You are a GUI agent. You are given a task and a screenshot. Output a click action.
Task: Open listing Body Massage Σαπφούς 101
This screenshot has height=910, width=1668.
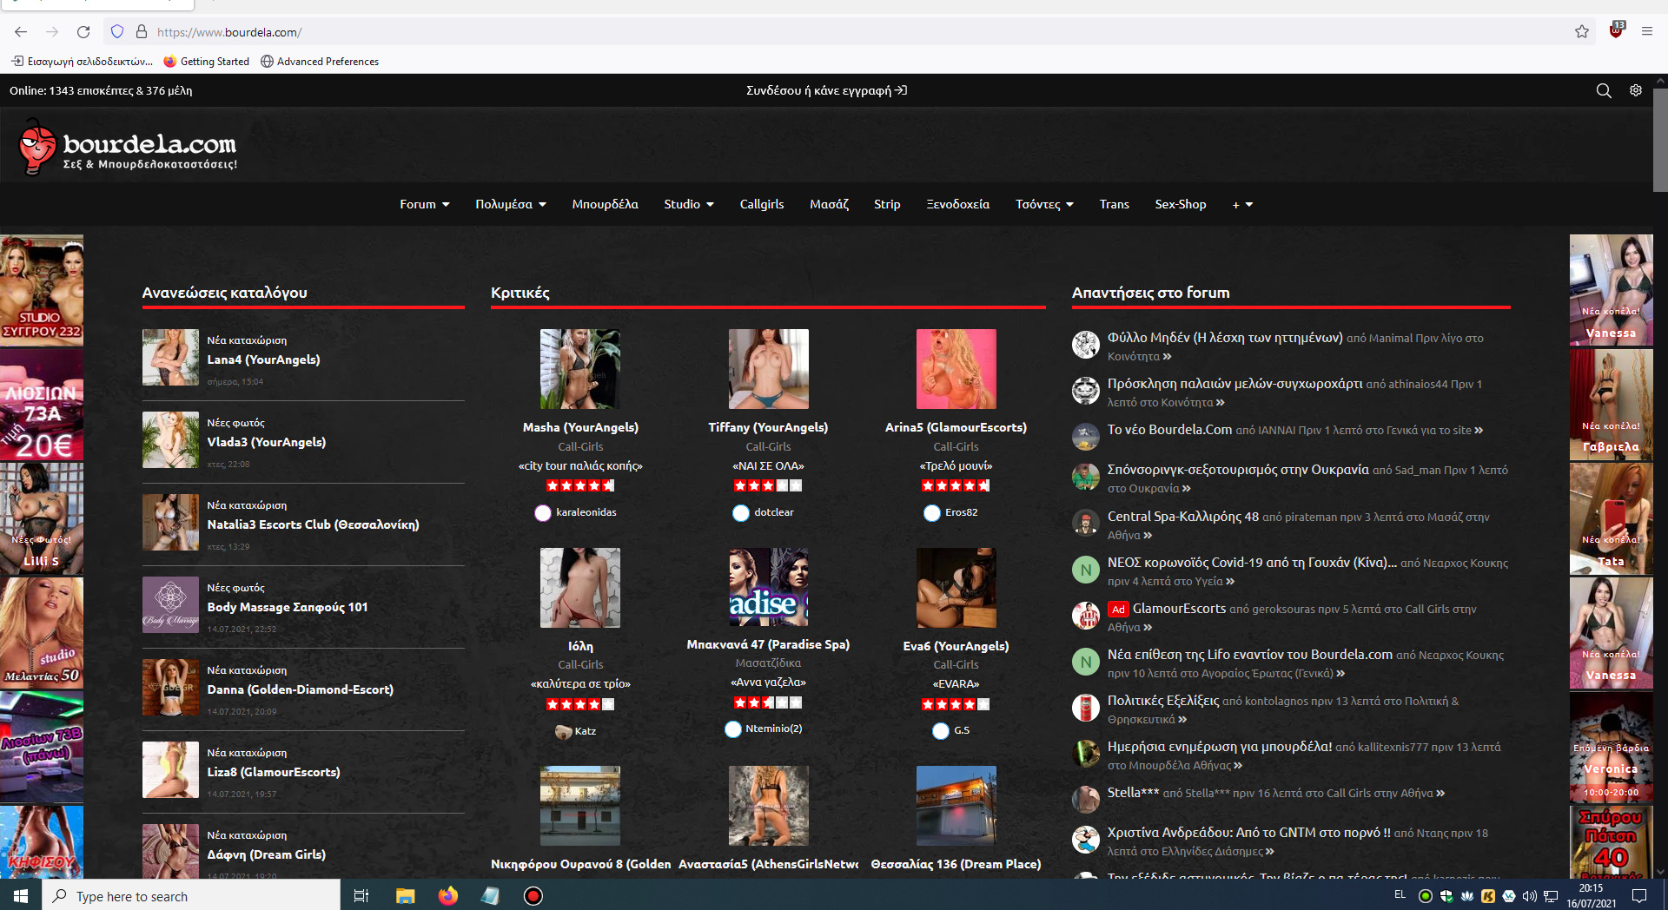pos(288,607)
